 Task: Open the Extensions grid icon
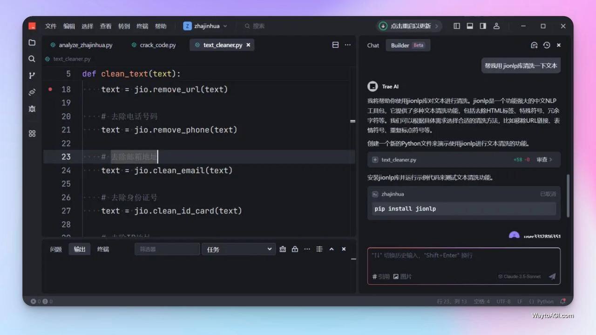point(32,134)
